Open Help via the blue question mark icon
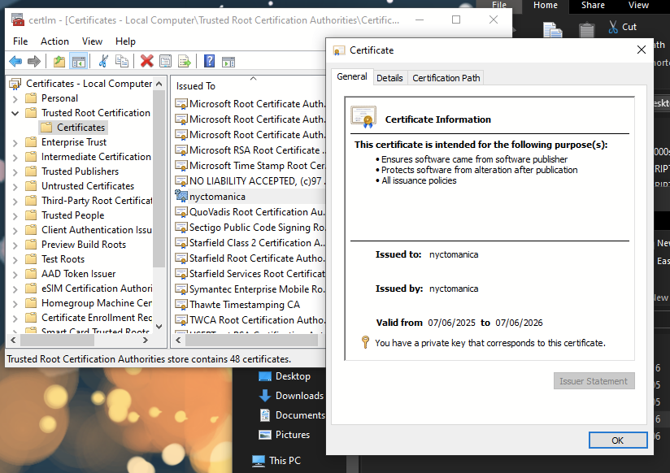670x473 pixels. pyautogui.click(x=210, y=62)
